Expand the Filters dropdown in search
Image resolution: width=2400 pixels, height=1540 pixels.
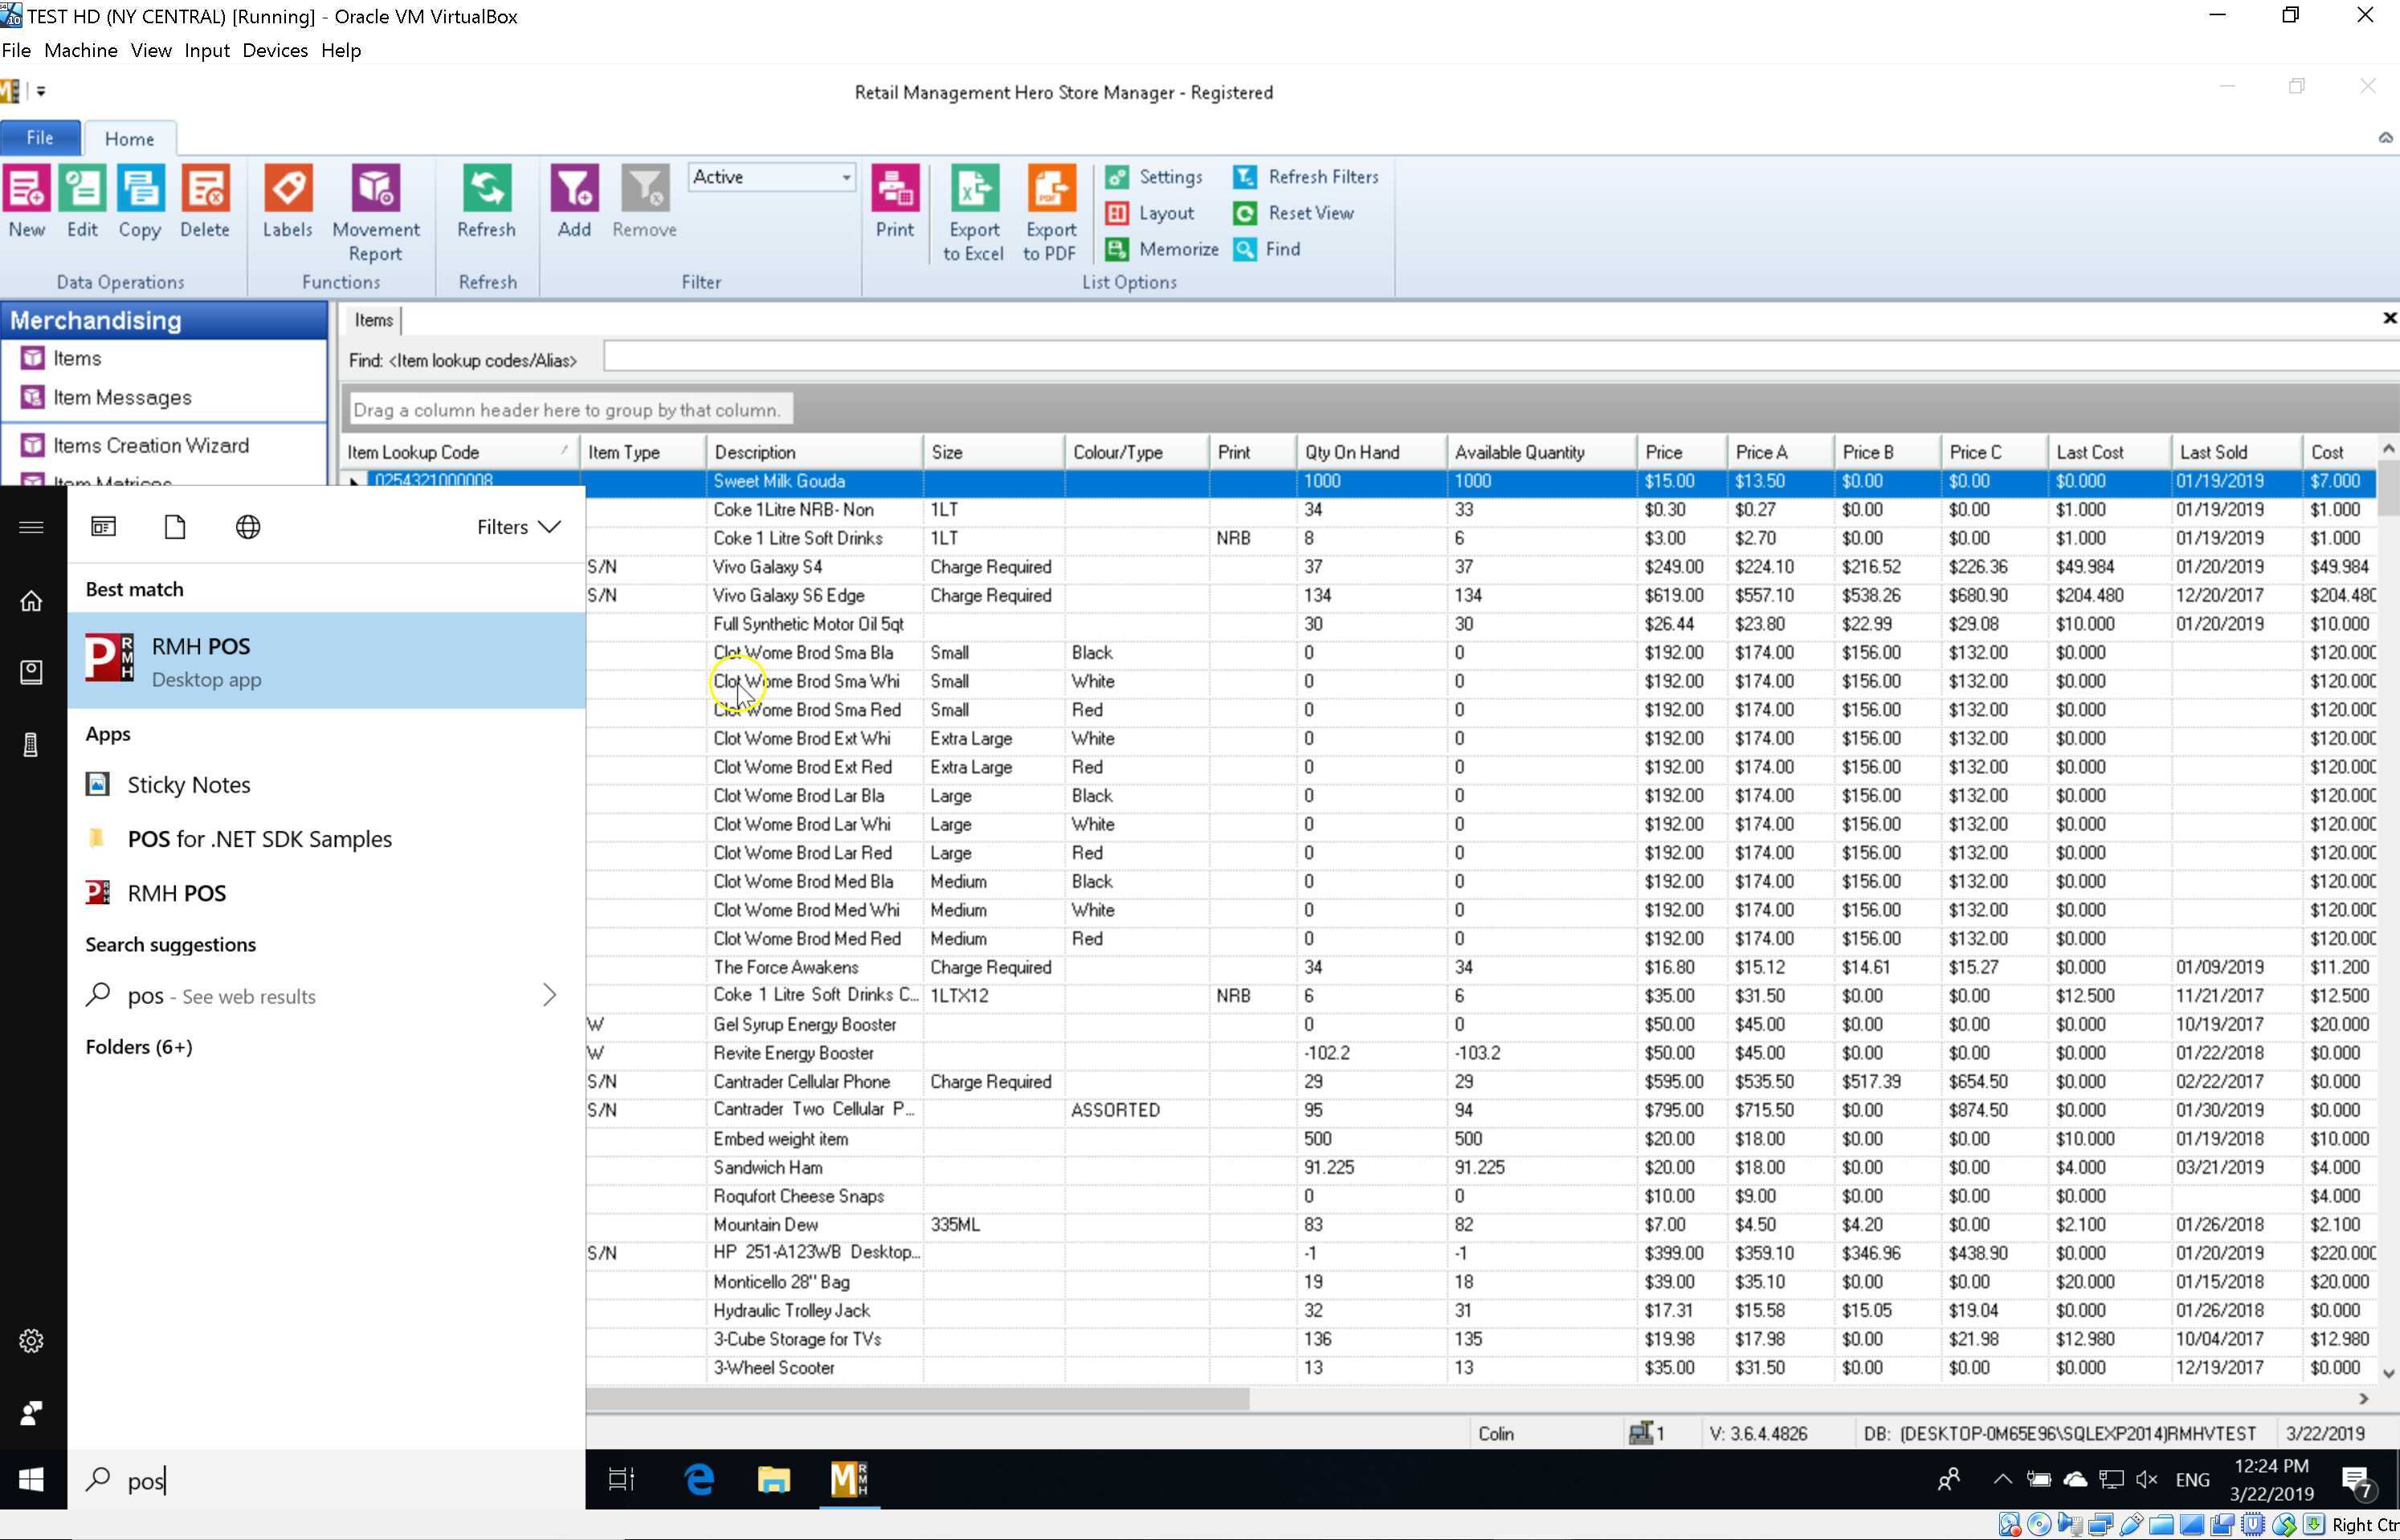point(518,527)
